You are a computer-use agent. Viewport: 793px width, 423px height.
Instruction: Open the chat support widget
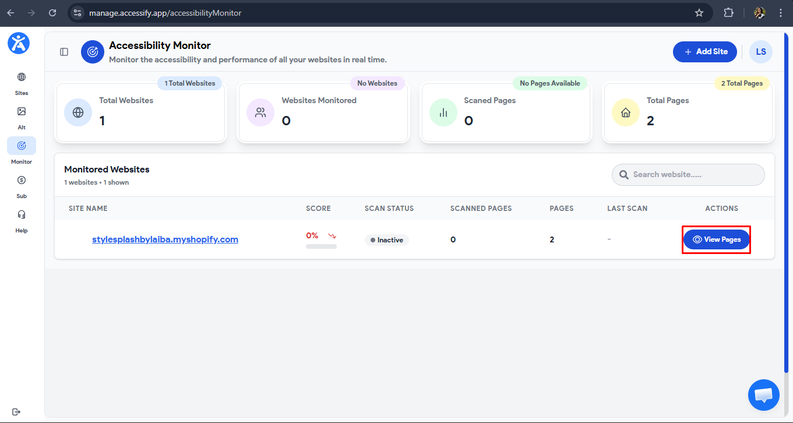coord(763,395)
